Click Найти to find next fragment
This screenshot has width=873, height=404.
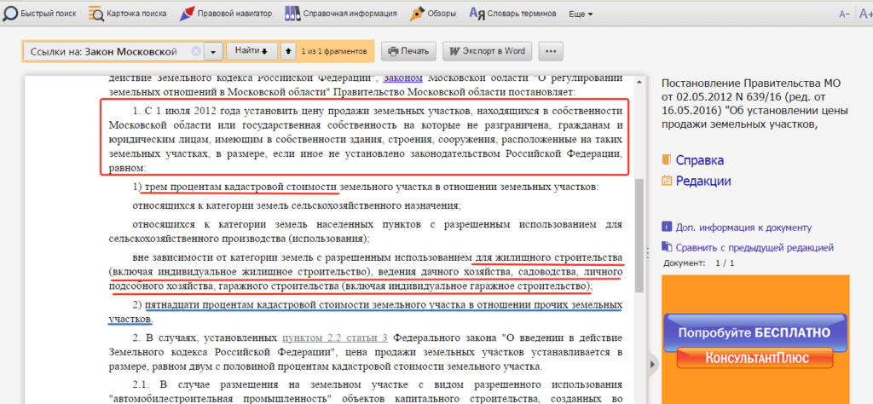pyautogui.click(x=251, y=51)
